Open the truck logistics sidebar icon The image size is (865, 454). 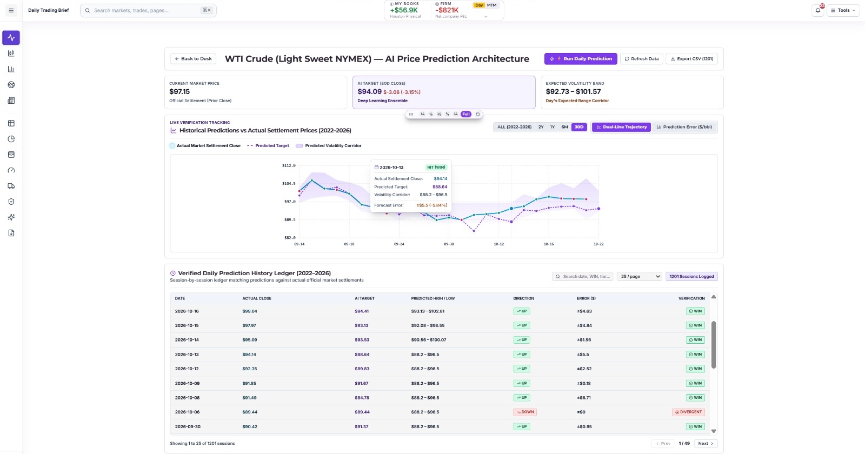11,186
